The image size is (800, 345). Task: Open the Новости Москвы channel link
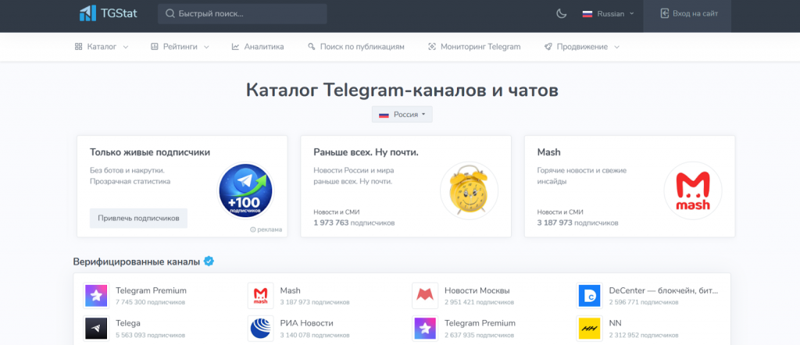coord(477,290)
